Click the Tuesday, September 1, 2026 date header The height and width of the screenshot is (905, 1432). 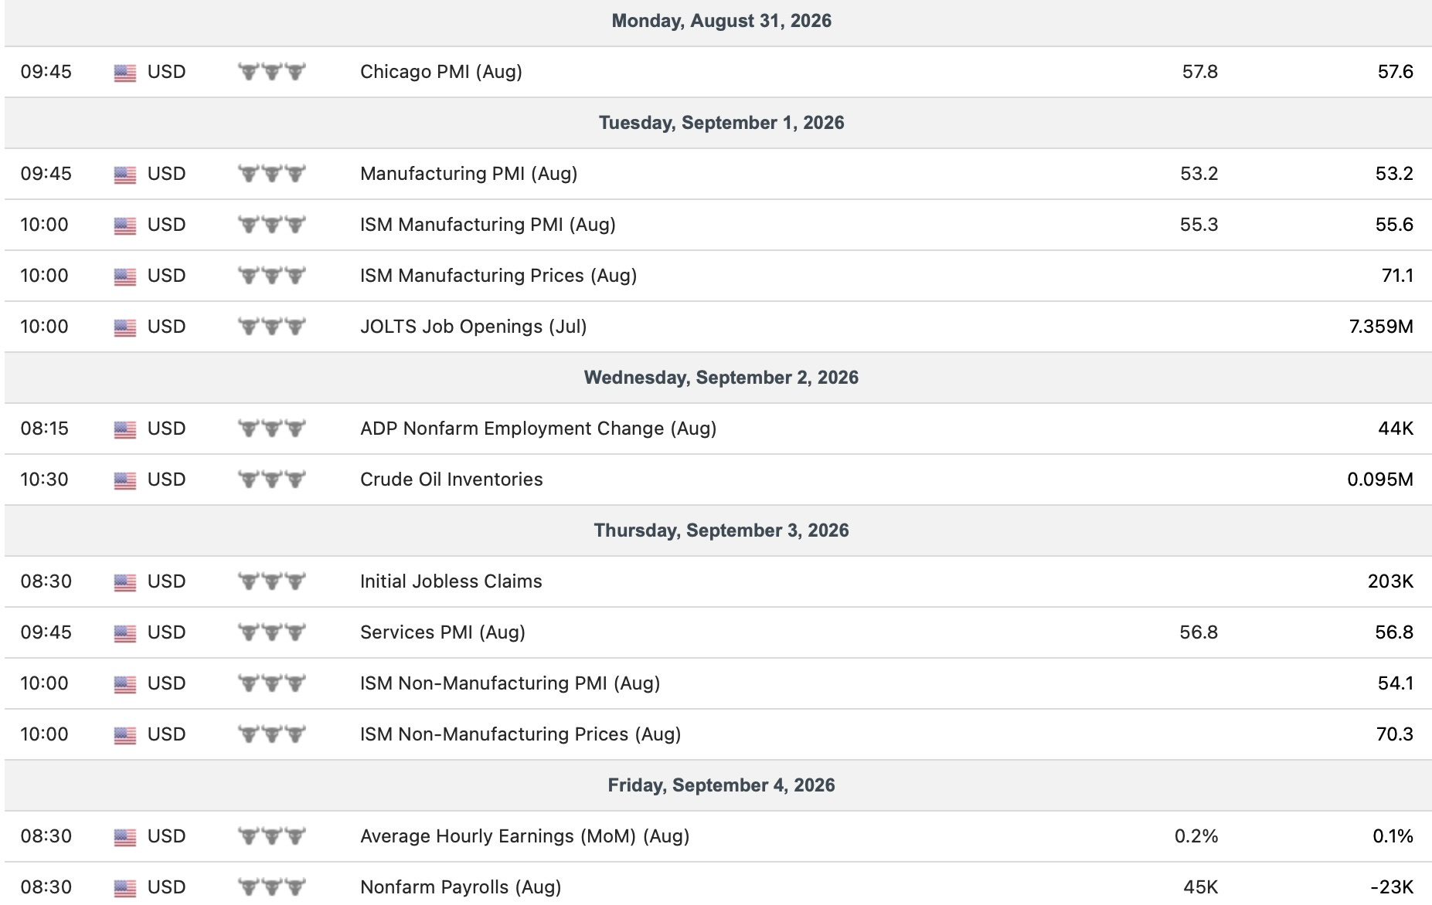point(721,123)
